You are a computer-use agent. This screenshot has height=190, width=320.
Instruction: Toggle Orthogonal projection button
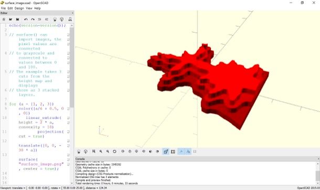(x=173, y=152)
